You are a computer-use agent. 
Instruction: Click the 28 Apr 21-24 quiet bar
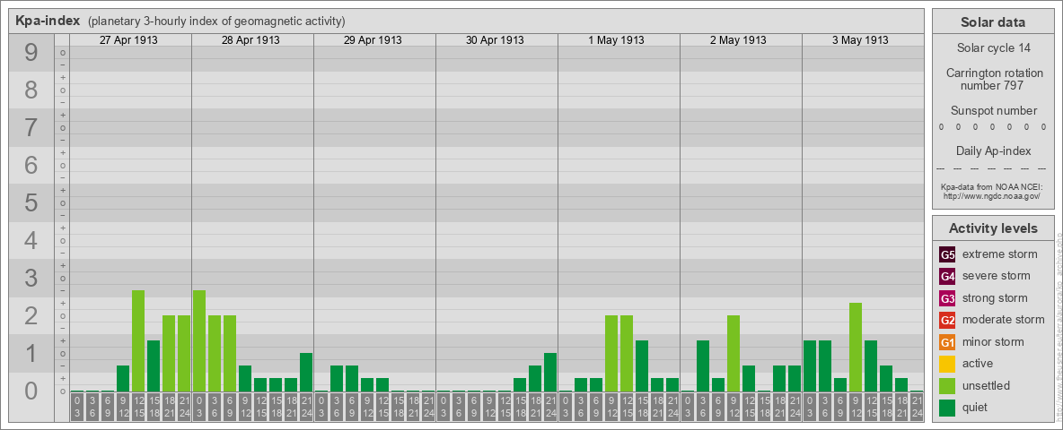pos(306,373)
